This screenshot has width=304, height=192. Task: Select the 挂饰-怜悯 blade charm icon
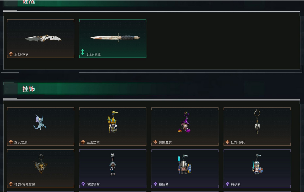point(257,122)
